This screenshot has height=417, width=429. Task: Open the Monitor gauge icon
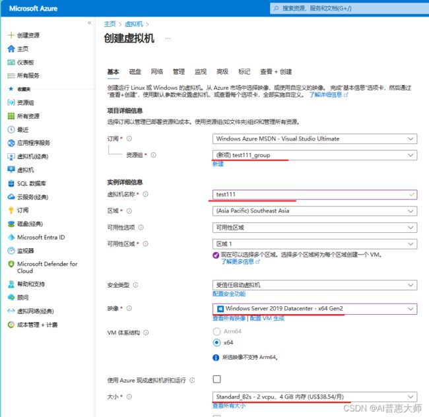pyautogui.click(x=11, y=251)
